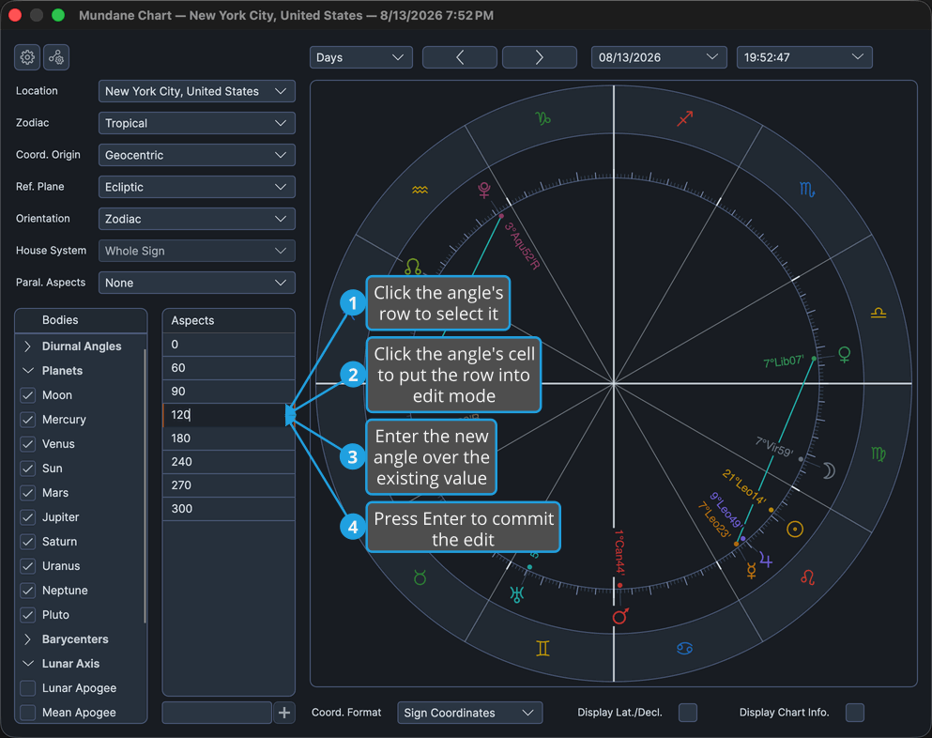932x738 pixels.
Task: Select the 90 aspect row
Action: pos(229,392)
